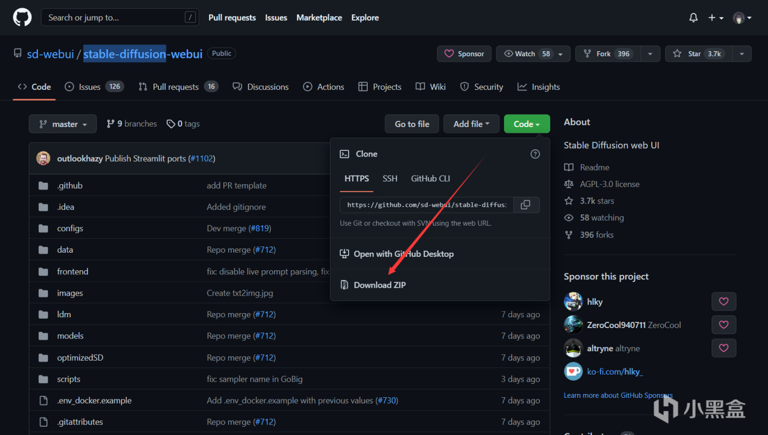Sponsor hlky with the heart button
768x435 pixels.
click(724, 302)
